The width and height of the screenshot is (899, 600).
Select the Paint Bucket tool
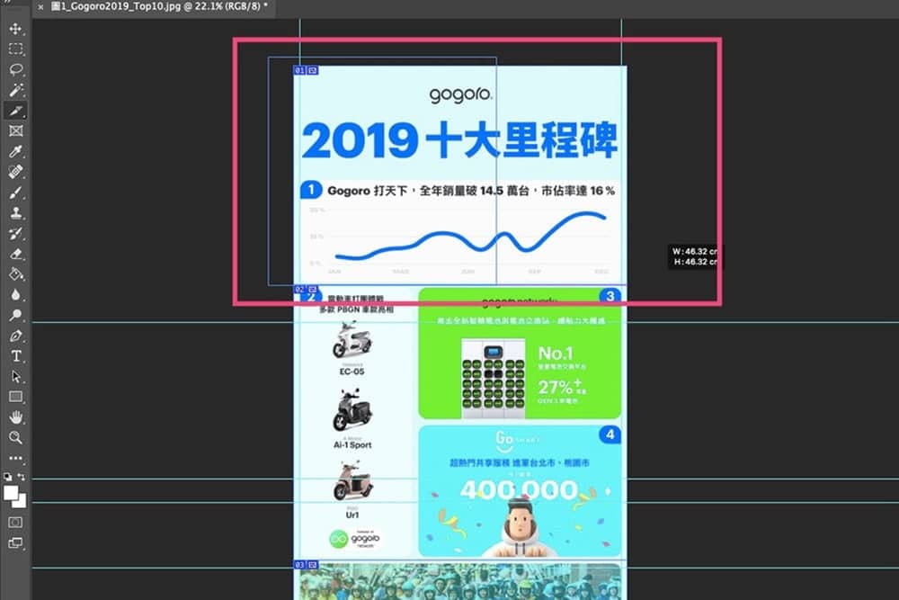15,274
